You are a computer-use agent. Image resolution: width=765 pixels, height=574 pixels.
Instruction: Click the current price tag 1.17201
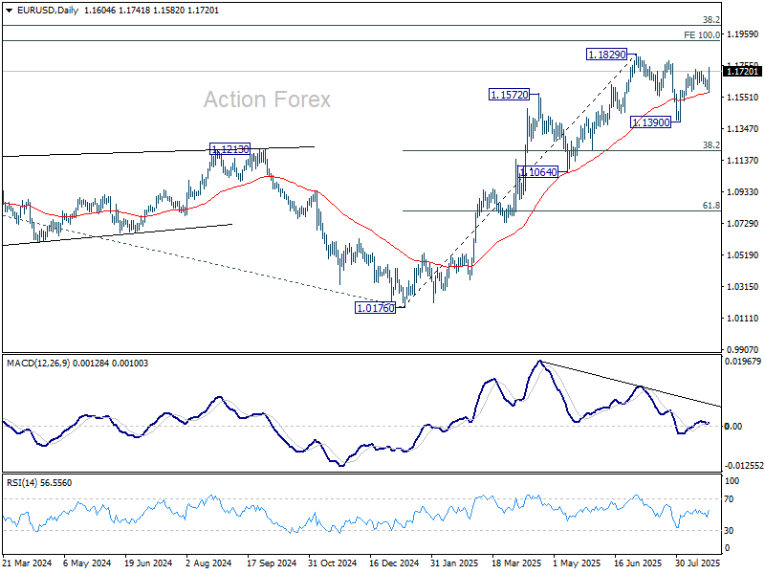tap(743, 71)
